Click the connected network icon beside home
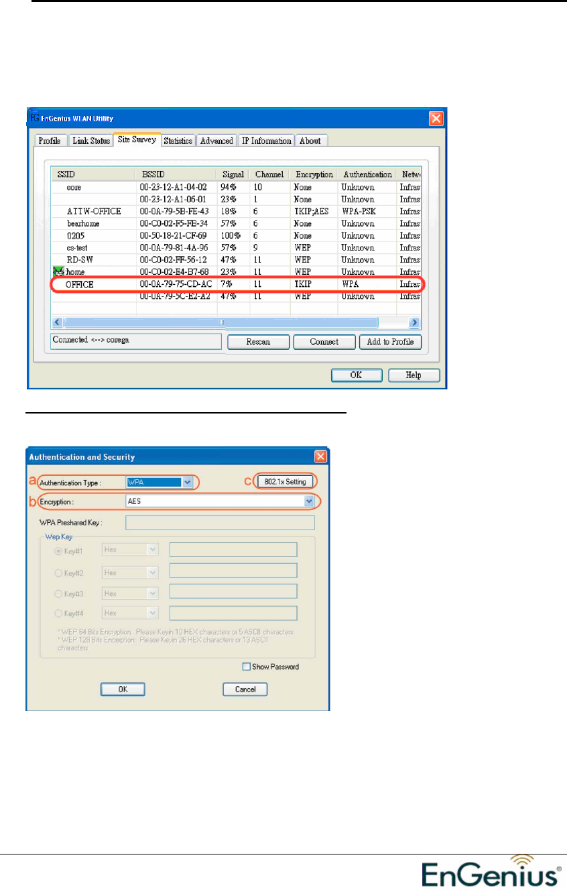Viewport: 567px width, 890px height. (x=58, y=271)
